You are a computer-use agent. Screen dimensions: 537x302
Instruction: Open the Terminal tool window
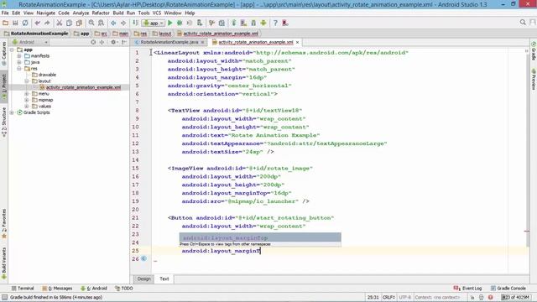point(23,289)
